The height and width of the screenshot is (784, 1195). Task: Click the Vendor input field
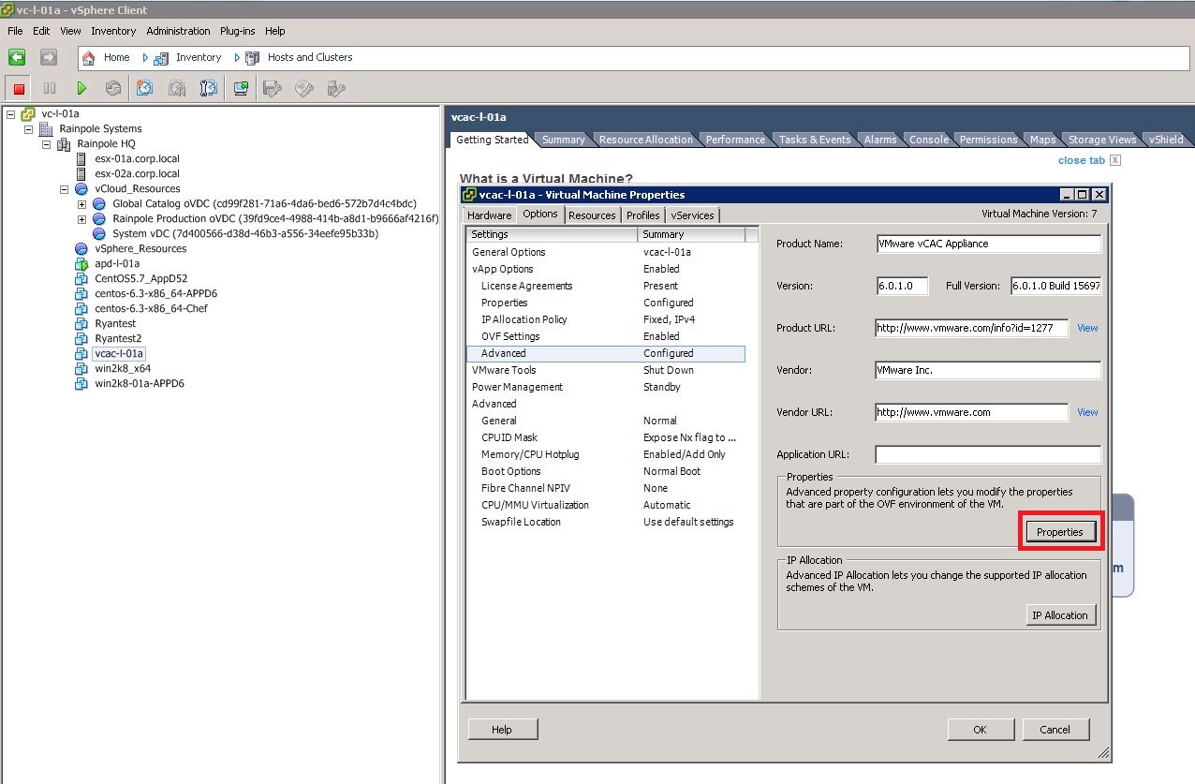(988, 370)
